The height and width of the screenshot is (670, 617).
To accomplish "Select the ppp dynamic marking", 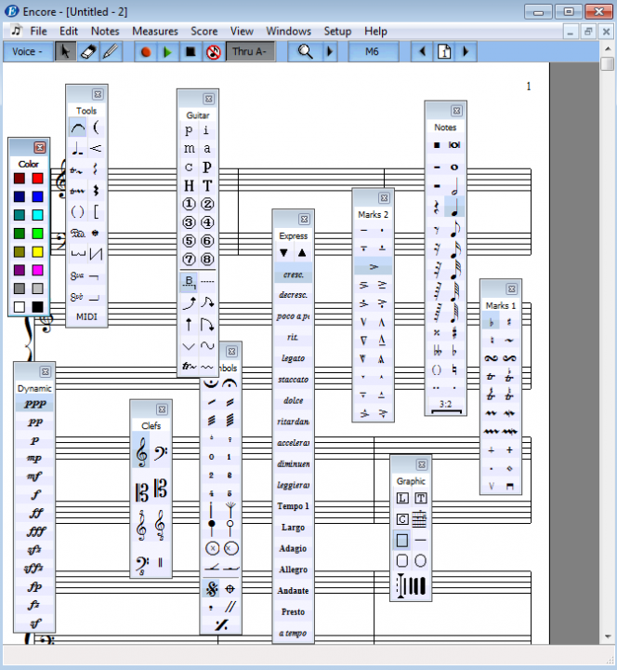I will tap(34, 404).
